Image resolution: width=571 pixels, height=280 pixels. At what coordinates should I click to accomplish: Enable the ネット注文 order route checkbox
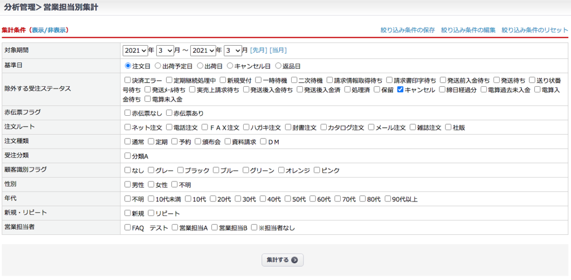click(x=128, y=127)
